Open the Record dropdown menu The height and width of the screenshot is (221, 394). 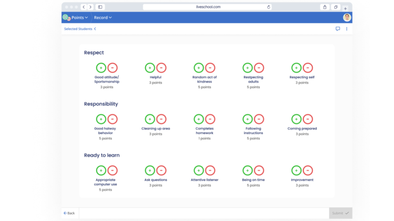point(103,18)
